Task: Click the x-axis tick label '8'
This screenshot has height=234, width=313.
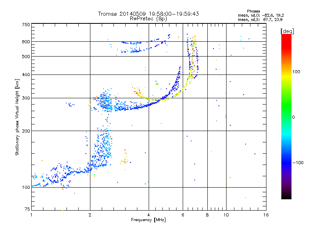Action: [207, 215]
